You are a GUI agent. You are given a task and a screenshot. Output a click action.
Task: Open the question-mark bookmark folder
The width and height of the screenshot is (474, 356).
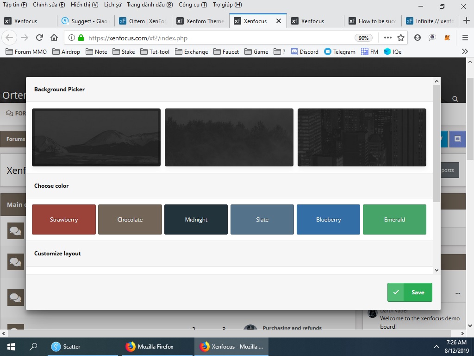[279, 51]
